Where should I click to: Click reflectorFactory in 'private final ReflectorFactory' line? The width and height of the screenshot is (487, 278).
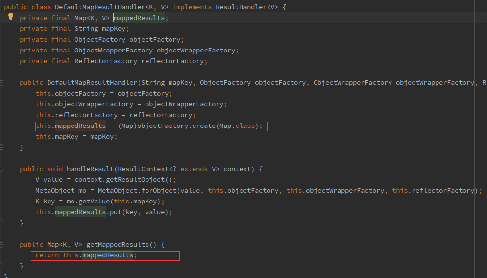coord(172,61)
